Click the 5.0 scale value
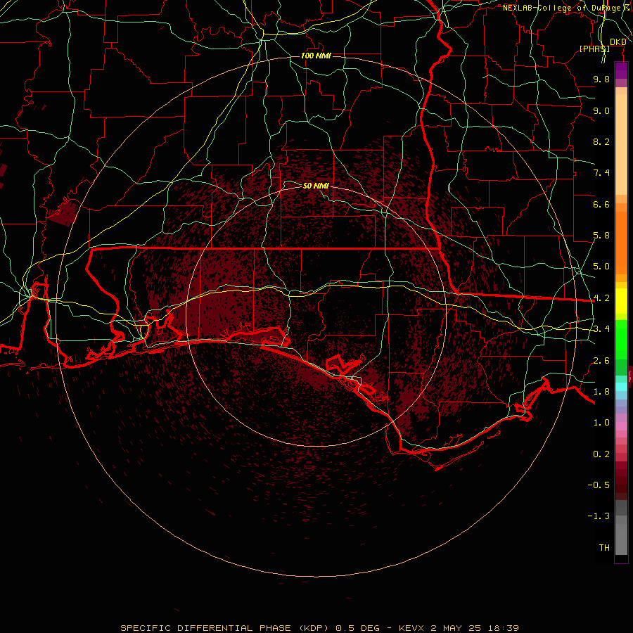This screenshot has height=633, width=633. (x=601, y=267)
